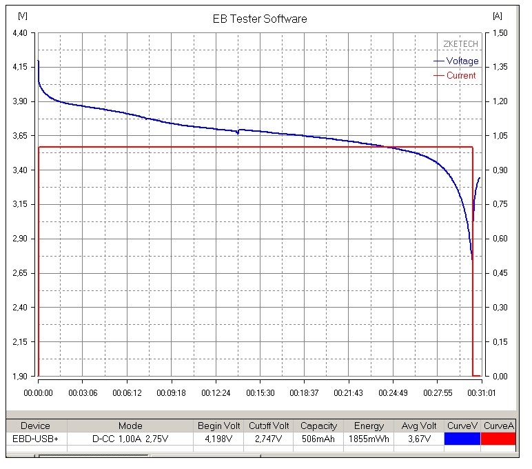The width and height of the screenshot is (532, 469).
Task: Click the Mode column header
Action: click(130, 426)
